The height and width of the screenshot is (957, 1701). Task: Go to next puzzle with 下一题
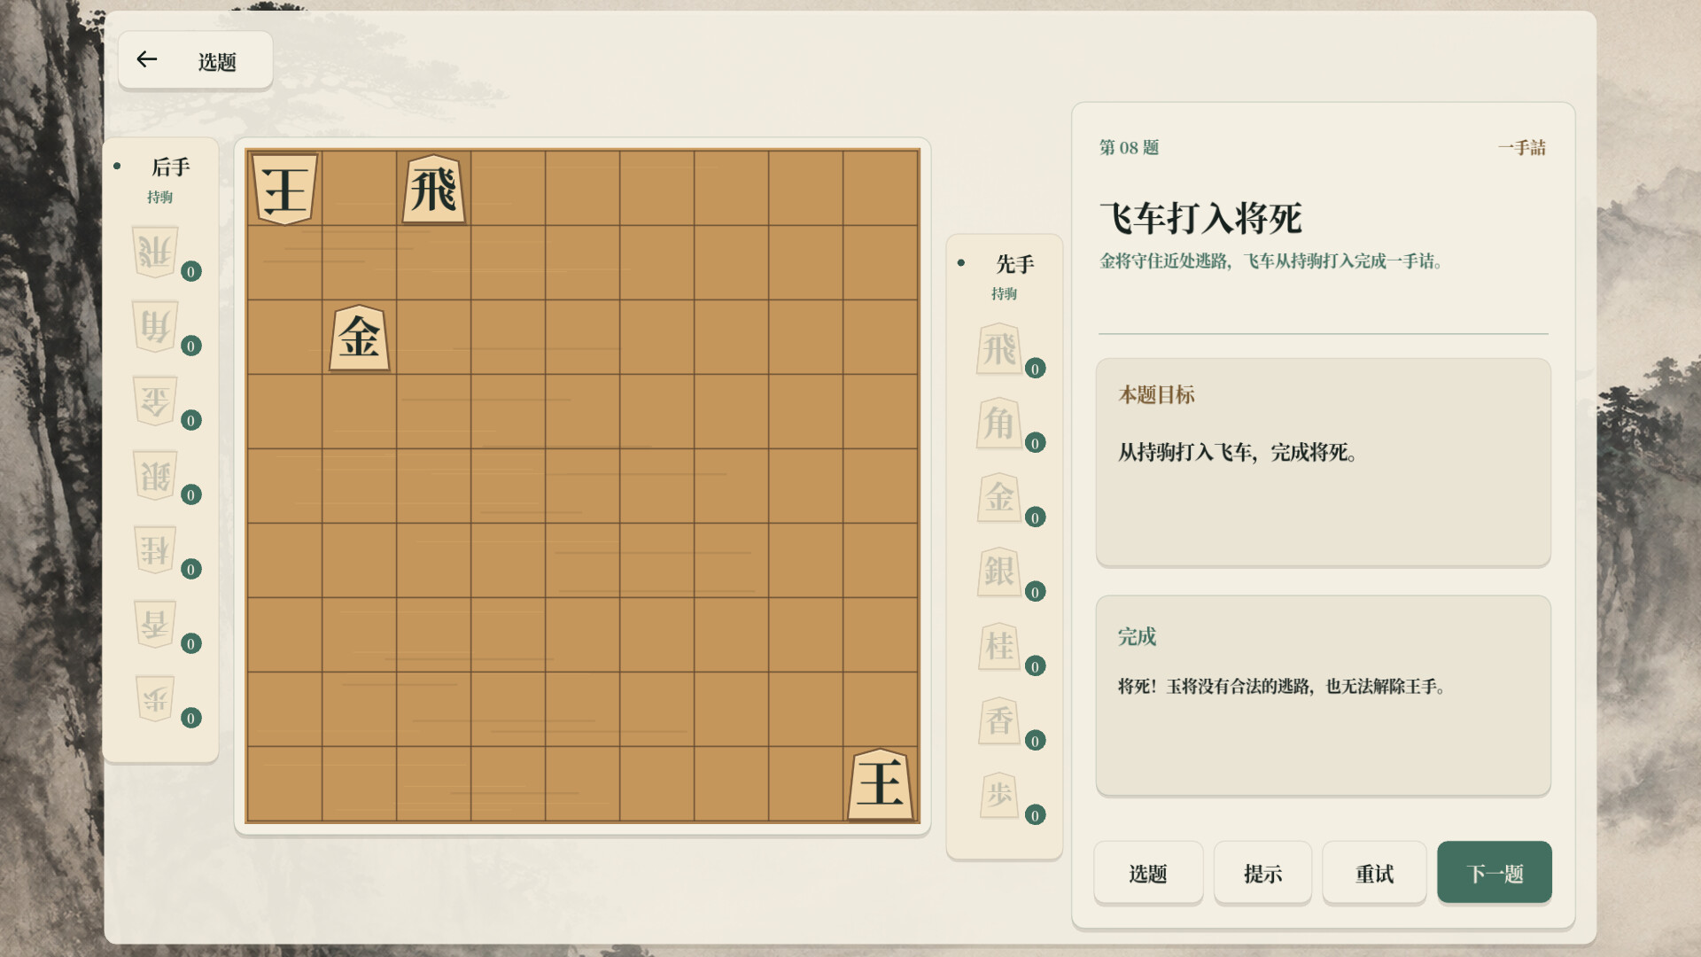pyautogui.click(x=1495, y=874)
